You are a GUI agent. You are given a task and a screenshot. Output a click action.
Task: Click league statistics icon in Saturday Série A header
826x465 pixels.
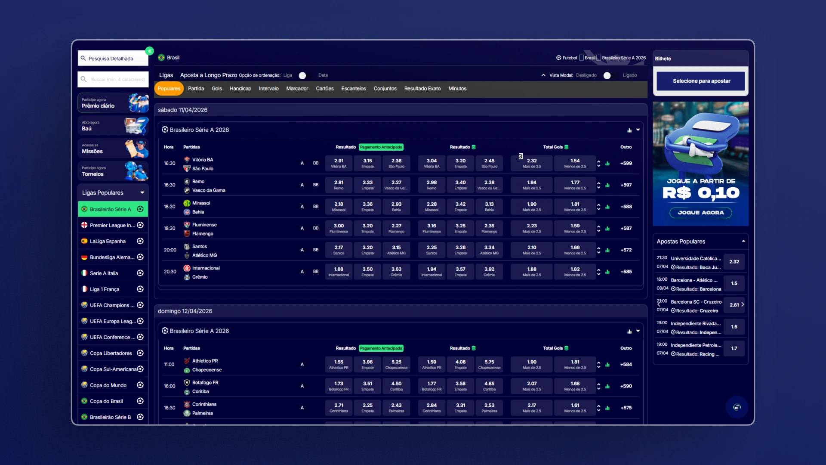pos(629,130)
